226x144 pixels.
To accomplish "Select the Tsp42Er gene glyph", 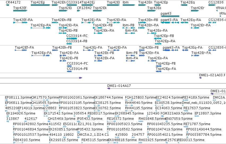I will click(x=195, y=11).
